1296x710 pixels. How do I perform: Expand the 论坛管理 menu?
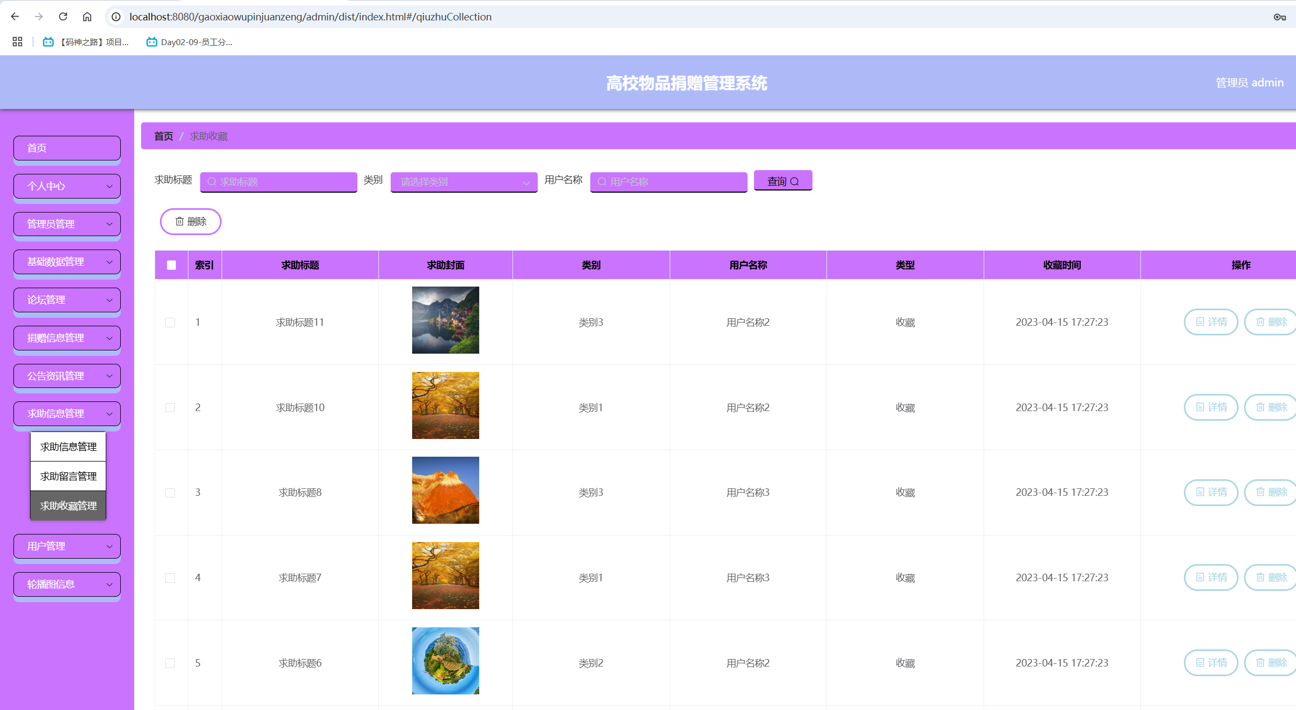pyautogui.click(x=67, y=299)
